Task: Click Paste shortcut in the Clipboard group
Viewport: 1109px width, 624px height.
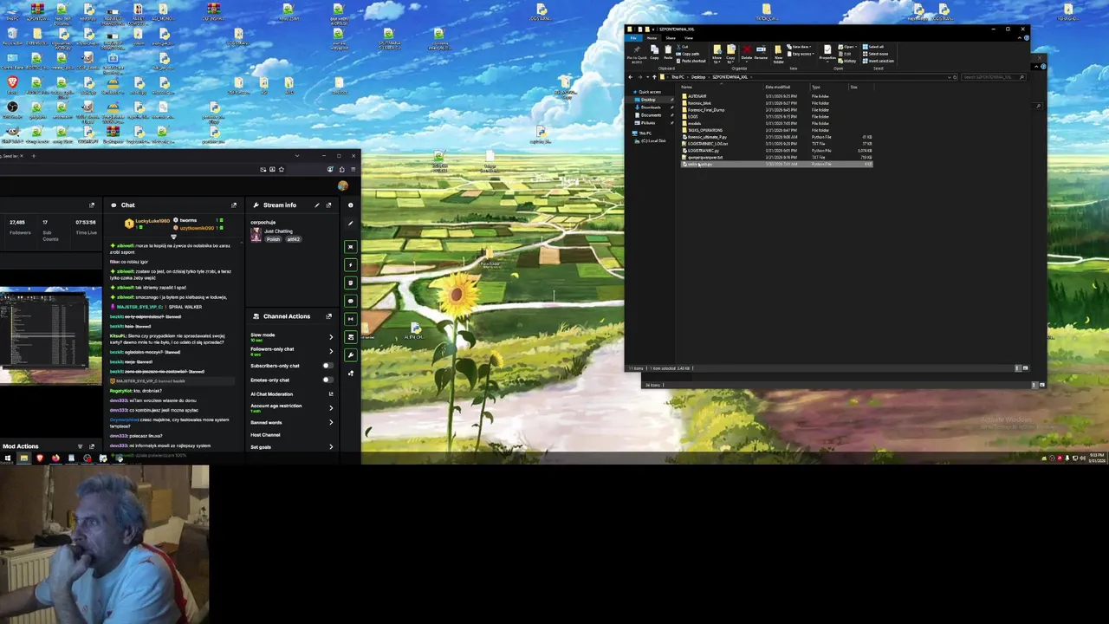Action: 691,61
